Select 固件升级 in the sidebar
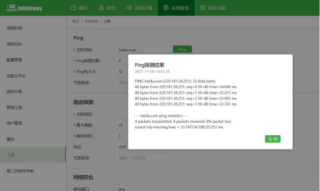The height and width of the screenshot is (191, 320). [14, 91]
